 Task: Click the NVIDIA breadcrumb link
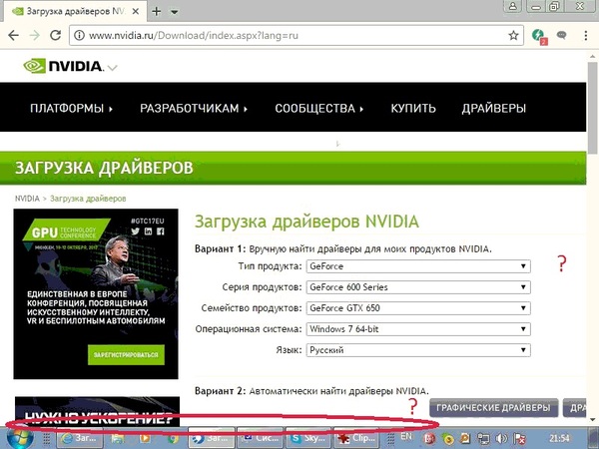27,199
